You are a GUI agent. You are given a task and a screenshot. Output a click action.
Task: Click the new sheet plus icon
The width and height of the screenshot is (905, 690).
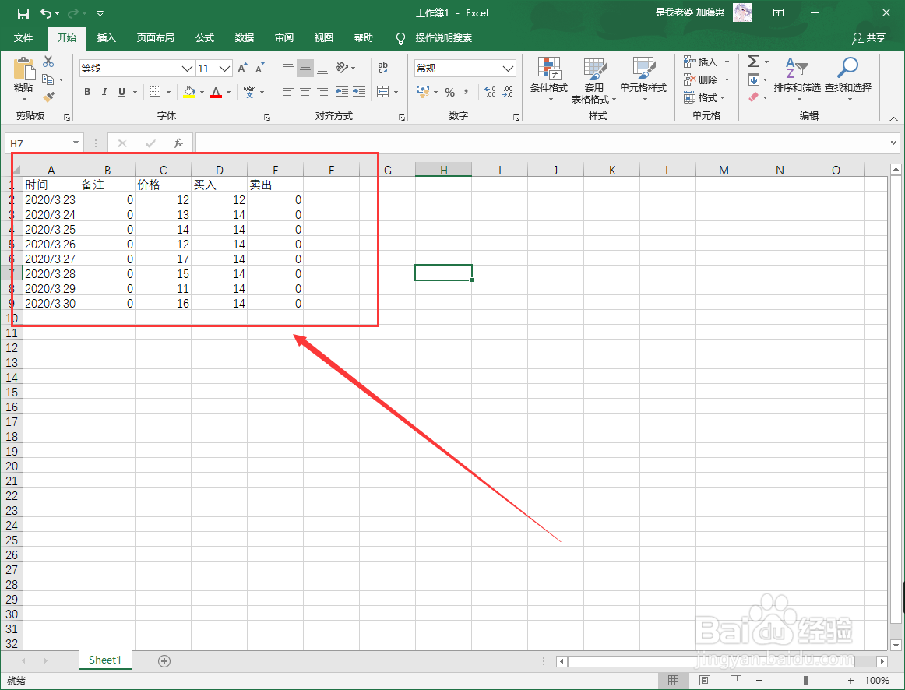(164, 661)
